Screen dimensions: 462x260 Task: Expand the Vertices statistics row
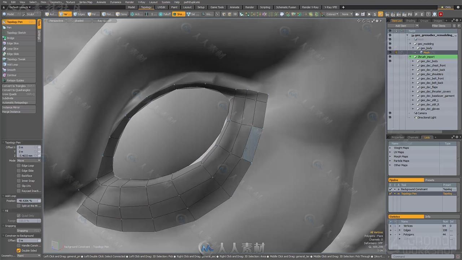coord(400,226)
